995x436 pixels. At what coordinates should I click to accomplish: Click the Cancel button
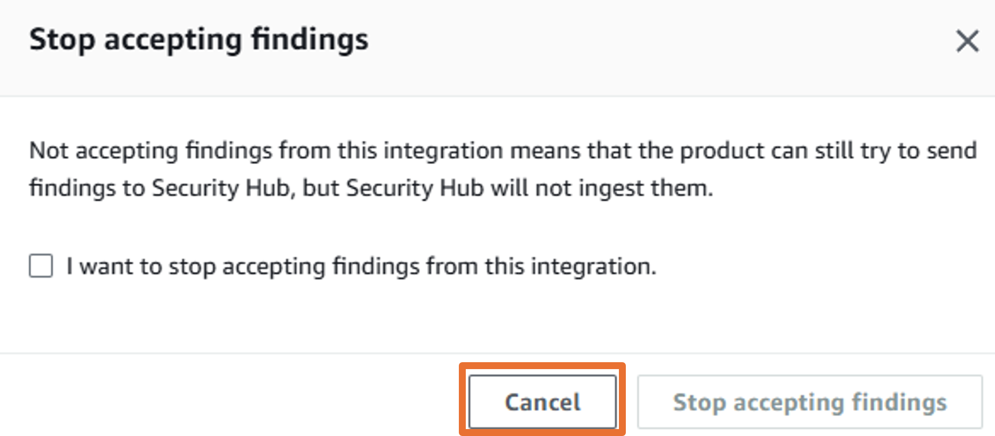coord(543,402)
